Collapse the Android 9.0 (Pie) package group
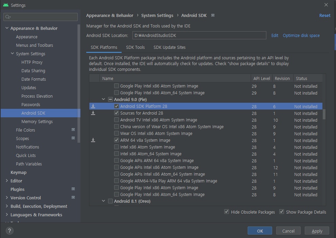 click(x=104, y=99)
